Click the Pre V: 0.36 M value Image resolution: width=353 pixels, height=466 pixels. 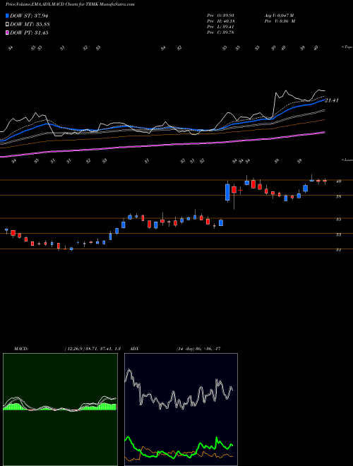click(280, 21)
